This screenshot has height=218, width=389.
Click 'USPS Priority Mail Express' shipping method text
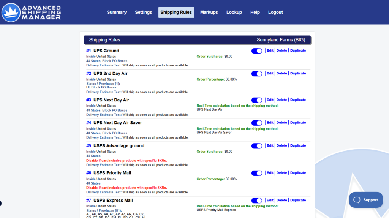(216, 210)
